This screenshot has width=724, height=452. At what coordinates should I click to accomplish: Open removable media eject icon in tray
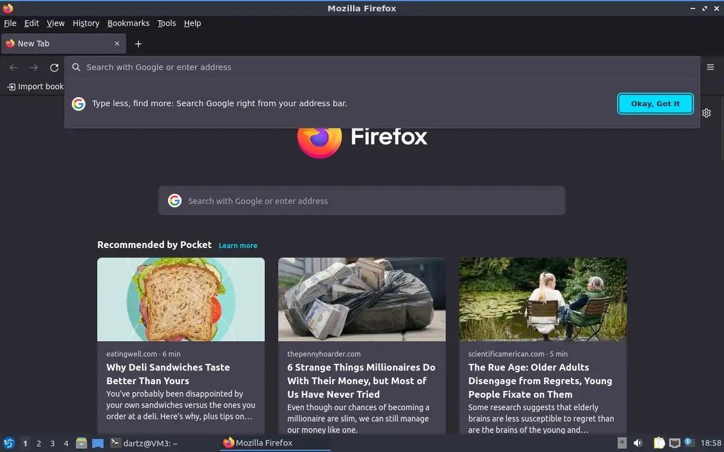point(622,443)
